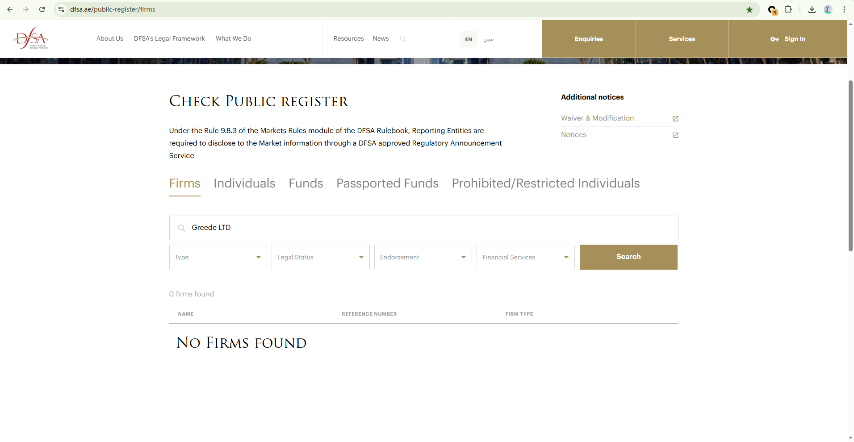This screenshot has height=442, width=854.
Task: Switch language to Arabic
Action: pos(489,39)
